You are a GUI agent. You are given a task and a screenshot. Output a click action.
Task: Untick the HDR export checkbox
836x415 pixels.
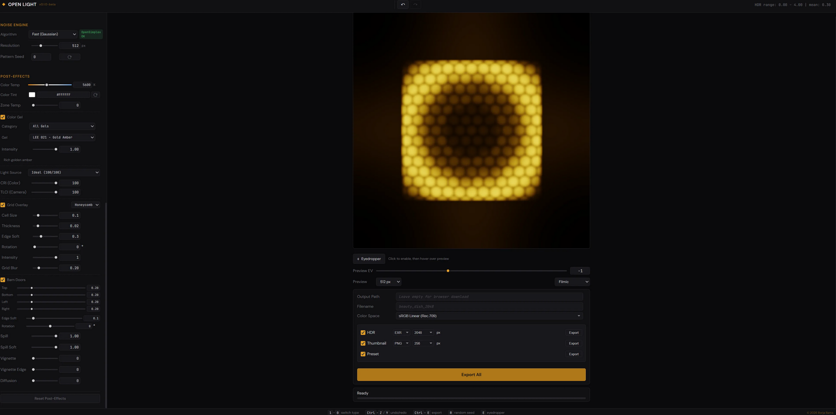tap(363, 333)
